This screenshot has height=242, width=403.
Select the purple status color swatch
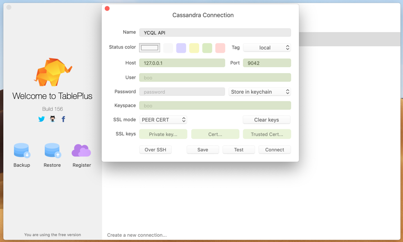pyautogui.click(x=181, y=48)
